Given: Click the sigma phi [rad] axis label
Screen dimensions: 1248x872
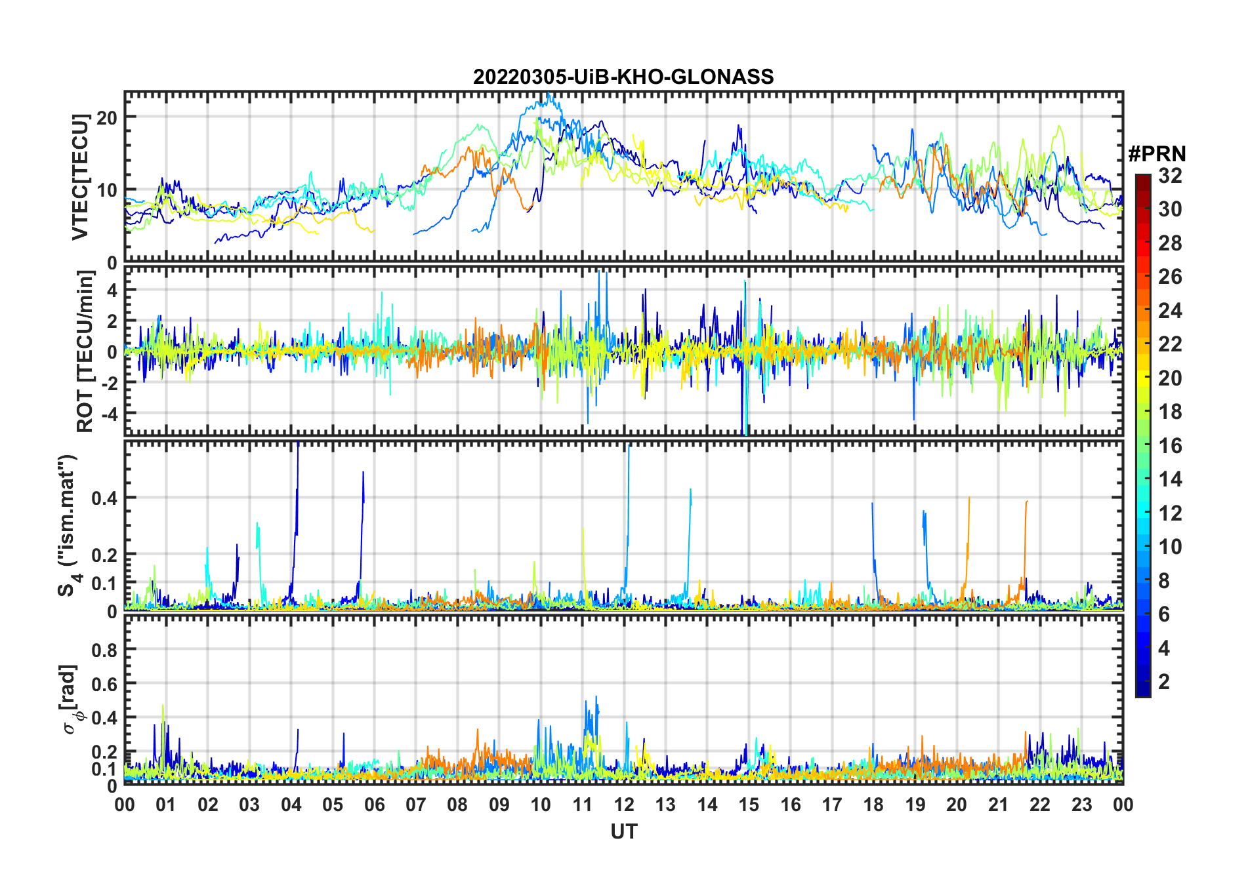Looking at the screenshot, I should 70,699.
